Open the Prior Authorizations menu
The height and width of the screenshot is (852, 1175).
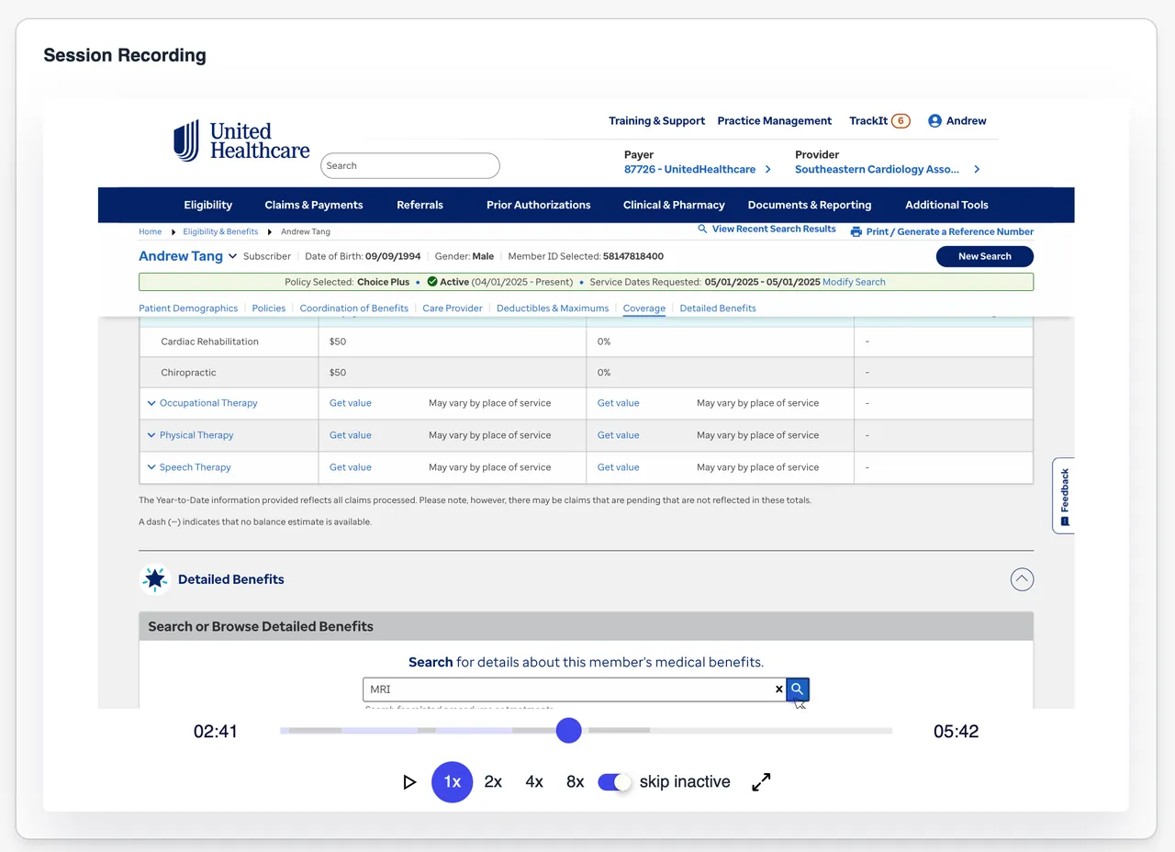click(x=539, y=205)
